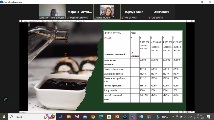Switch to Slide Sorter view in status bar
214x120 pixels.
coord(183,112)
